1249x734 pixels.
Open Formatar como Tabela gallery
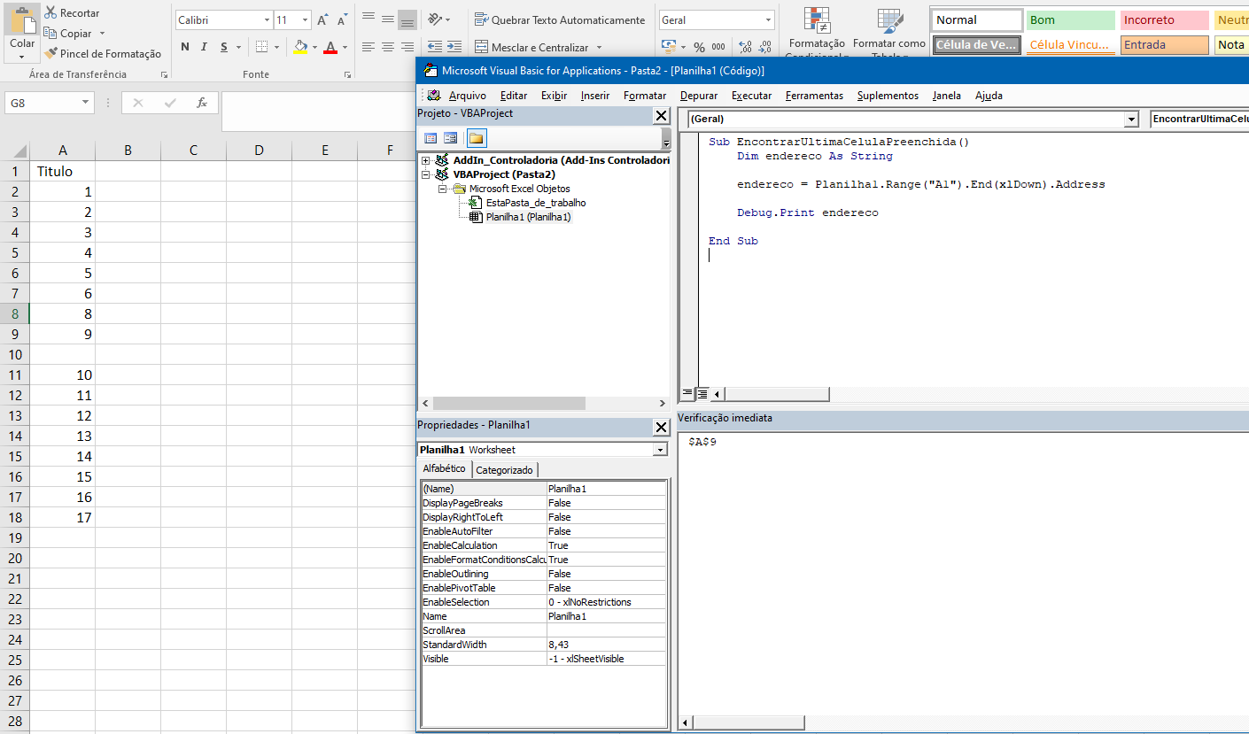888,32
